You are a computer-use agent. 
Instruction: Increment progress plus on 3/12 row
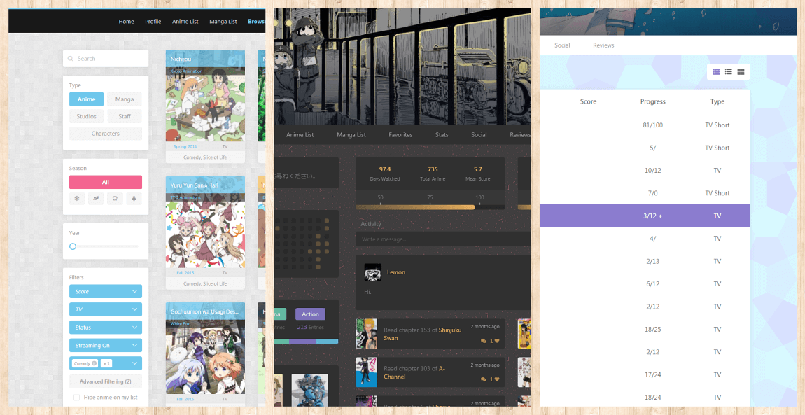click(659, 216)
